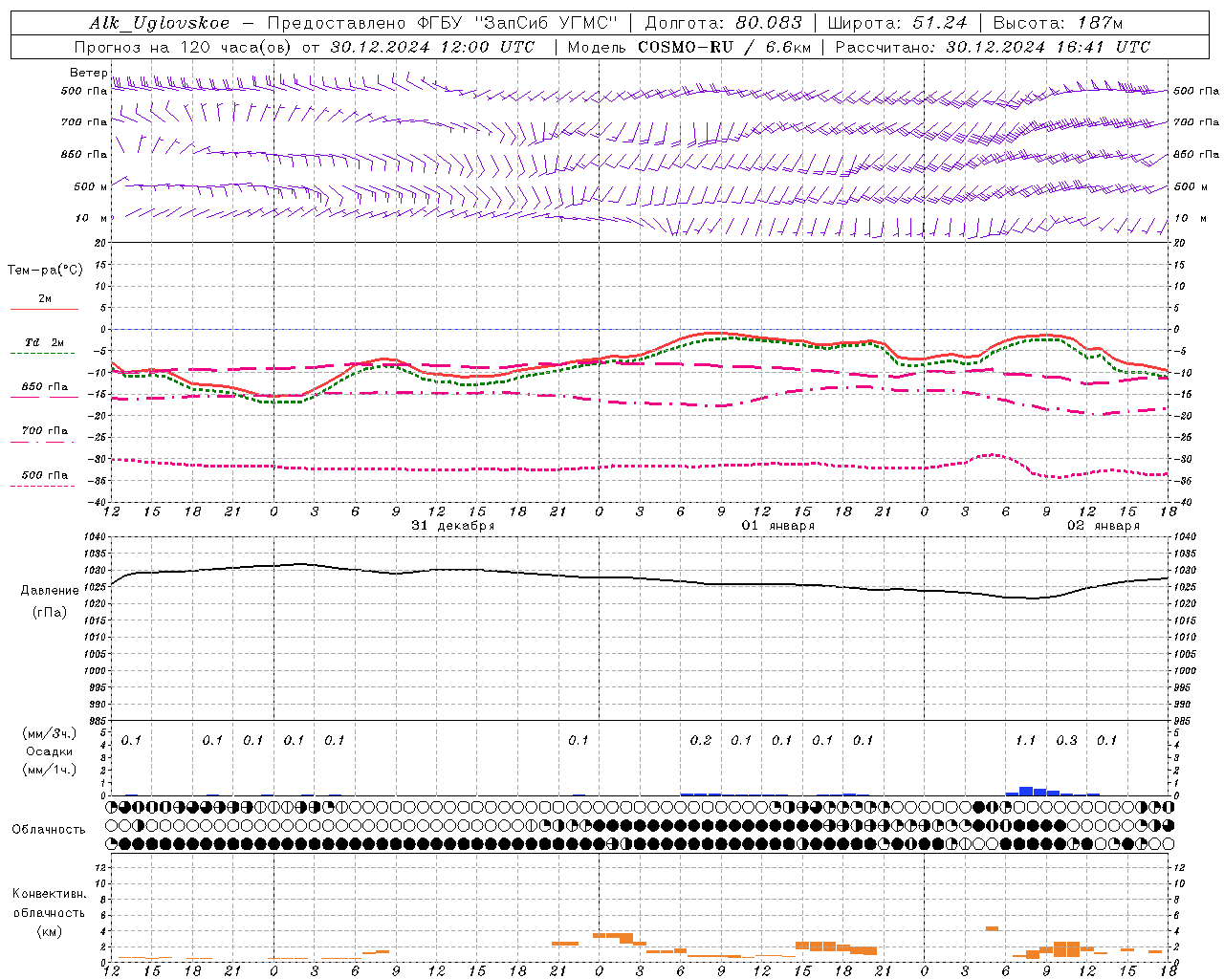This screenshot has width=1224, height=979.
Task: Click the Конвективн. convective cloud label
Action: click(49, 894)
